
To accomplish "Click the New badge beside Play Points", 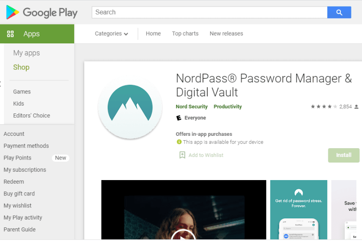I will (61, 158).
